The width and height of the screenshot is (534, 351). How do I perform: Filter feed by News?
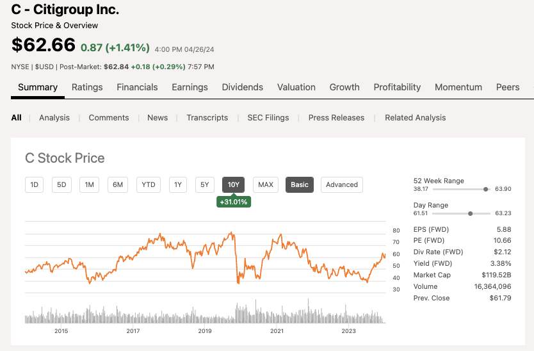point(158,118)
